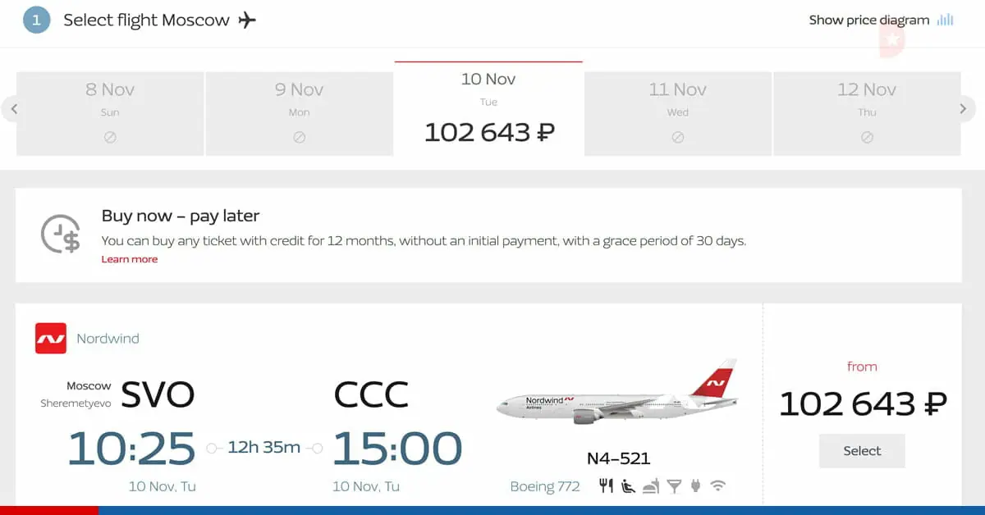Click the price diagram bar chart icon
The image size is (985, 515).
946,20
